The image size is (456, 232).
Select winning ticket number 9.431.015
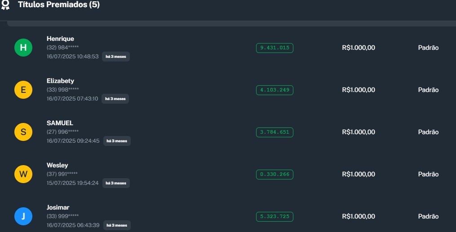(x=274, y=48)
